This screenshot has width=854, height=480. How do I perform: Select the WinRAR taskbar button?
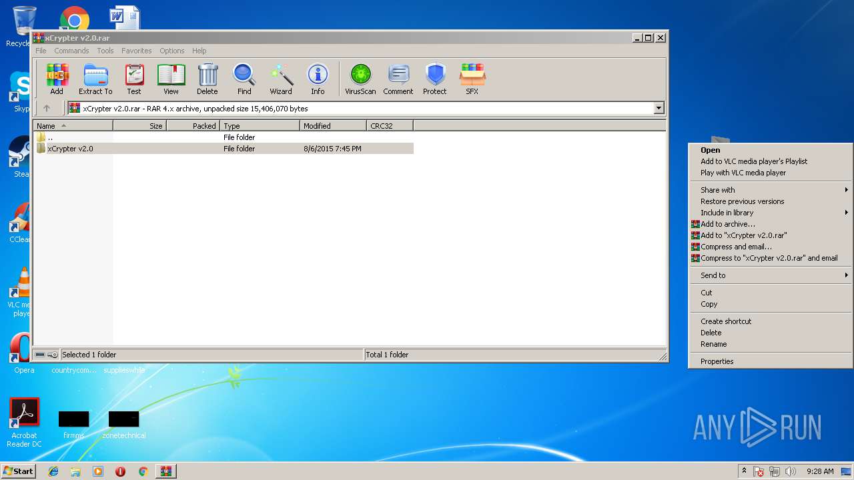click(165, 471)
